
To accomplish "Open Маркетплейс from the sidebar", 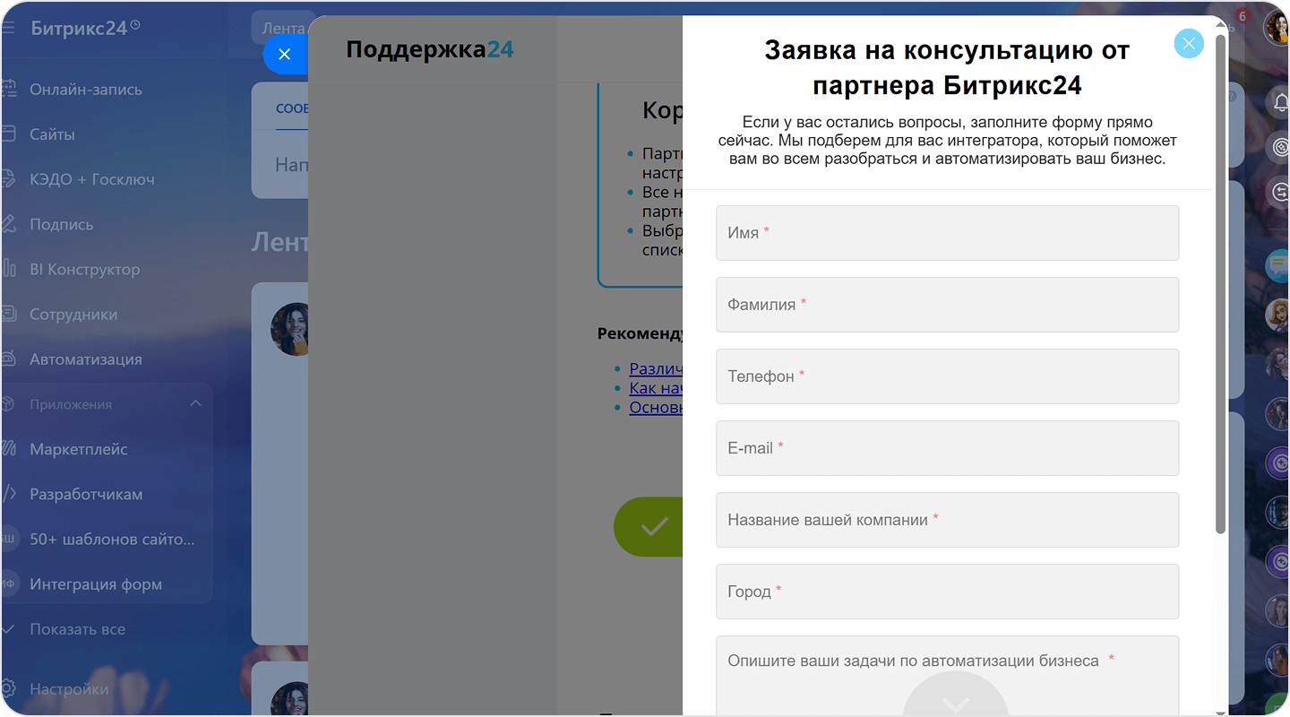I will (x=79, y=449).
